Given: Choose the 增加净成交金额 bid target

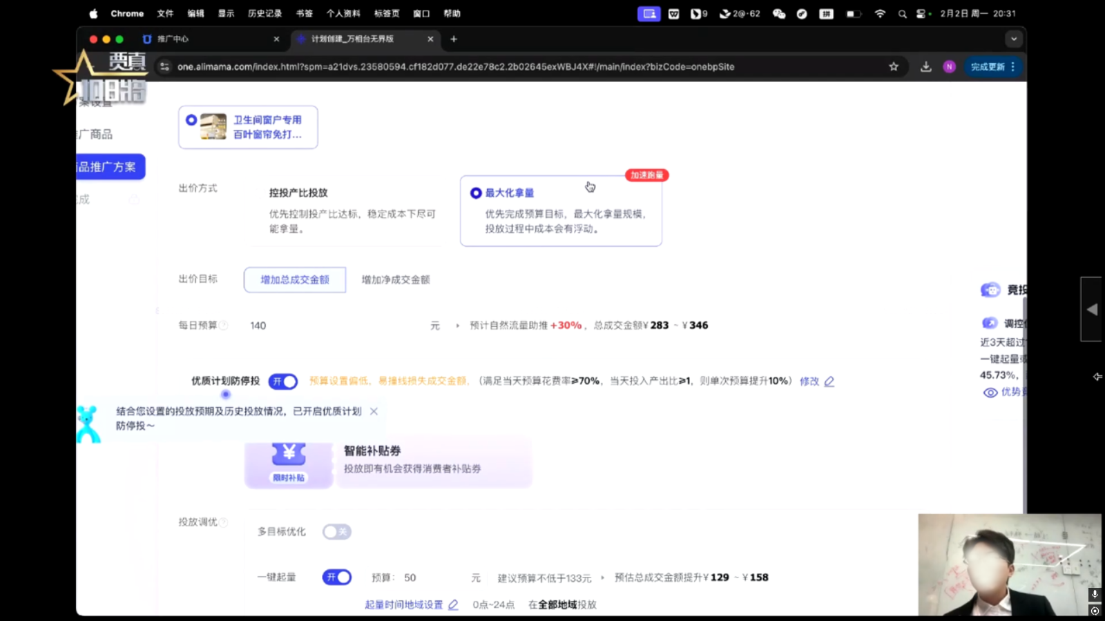Looking at the screenshot, I should (x=396, y=280).
